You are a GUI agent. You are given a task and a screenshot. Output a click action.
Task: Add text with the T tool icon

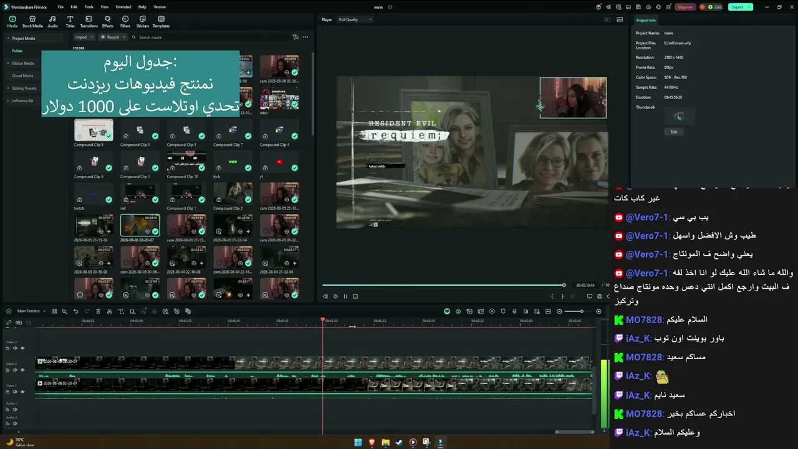point(120,311)
